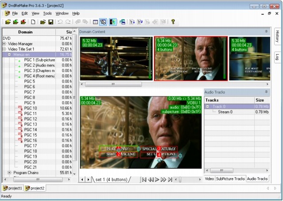Select PGC 11 in the domain tree
This screenshot has height=201, width=283.
click(x=30, y=114)
